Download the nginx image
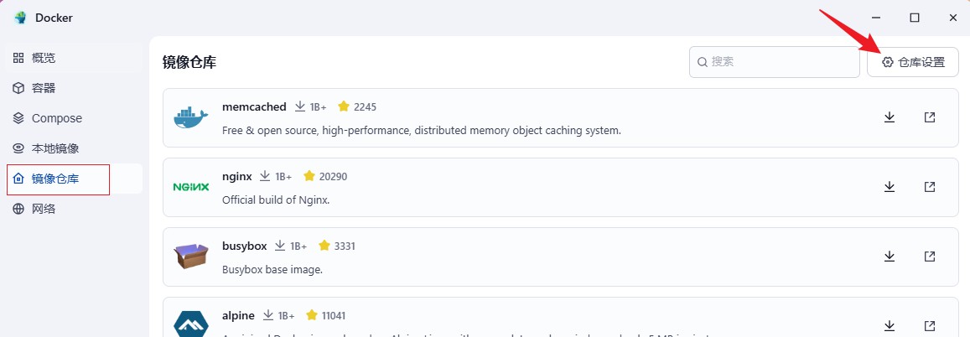Viewport: 970px width, 337px height. coord(890,187)
